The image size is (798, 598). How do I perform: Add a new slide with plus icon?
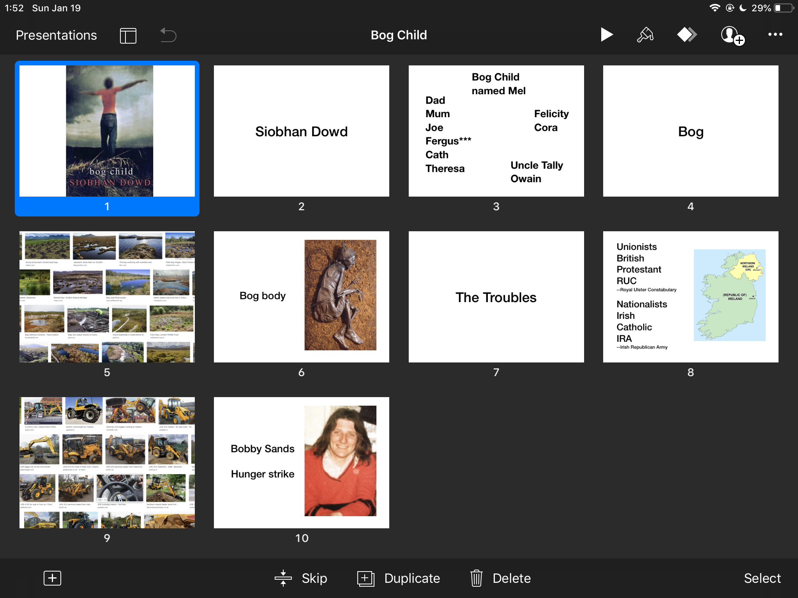pyautogui.click(x=53, y=578)
